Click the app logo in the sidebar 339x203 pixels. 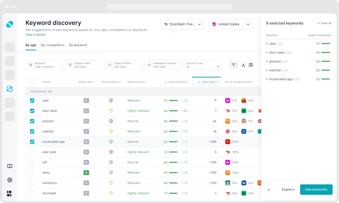10,24
